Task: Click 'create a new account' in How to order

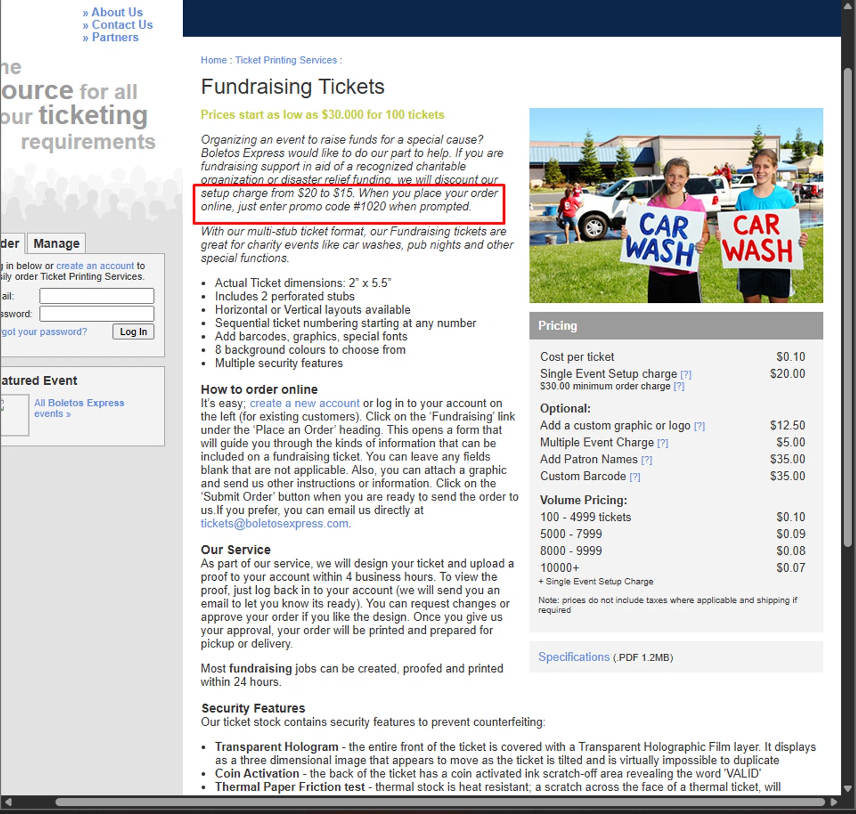Action: (x=305, y=403)
